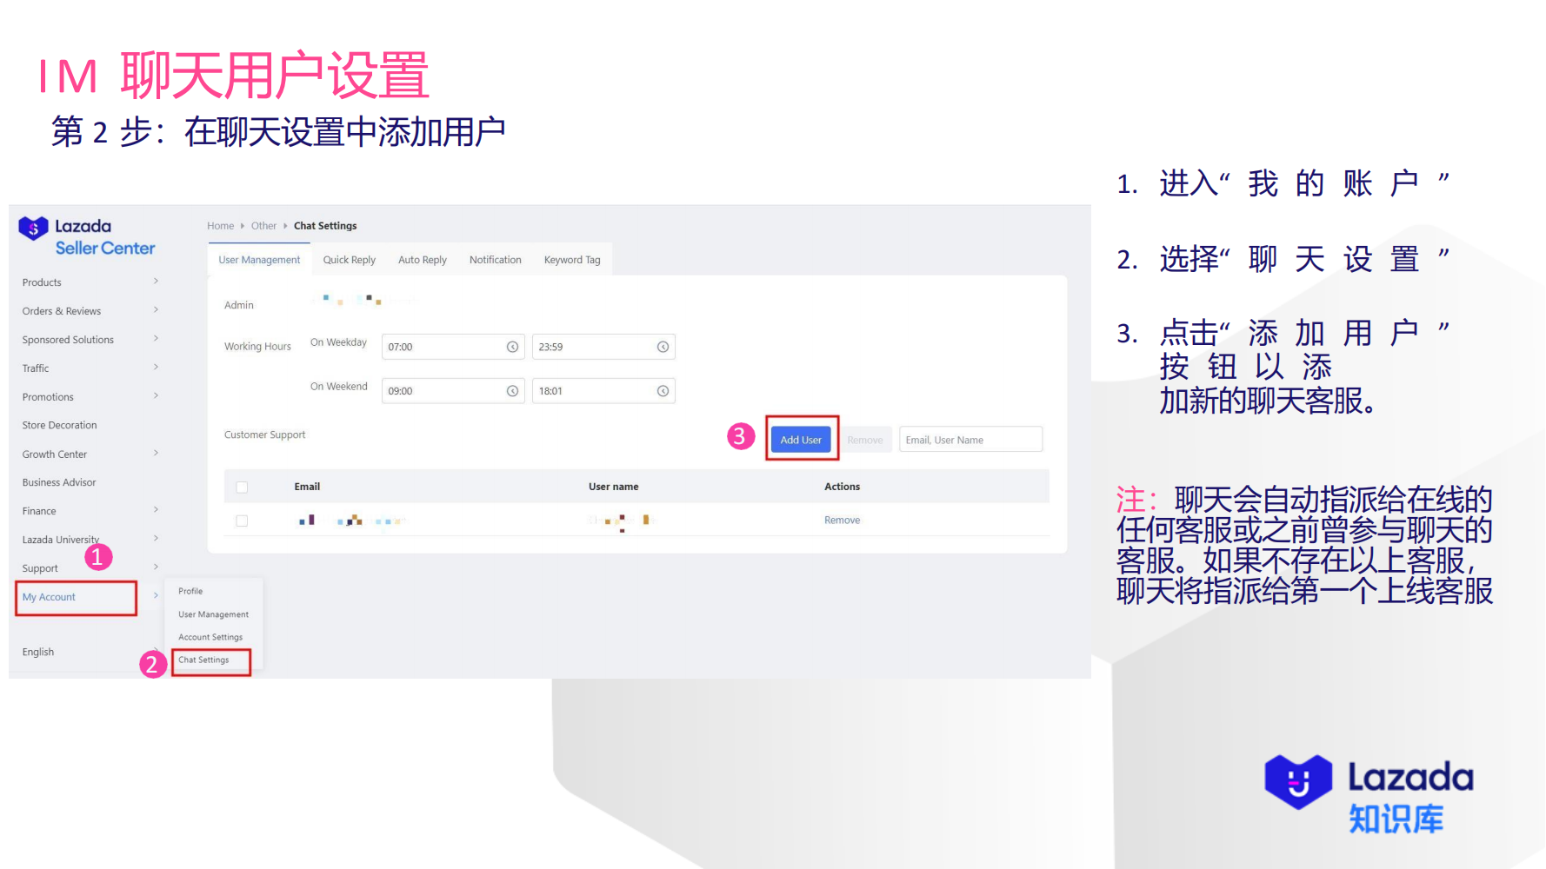
Task: Open clock picker for weekend end 18:01
Action: [663, 391]
